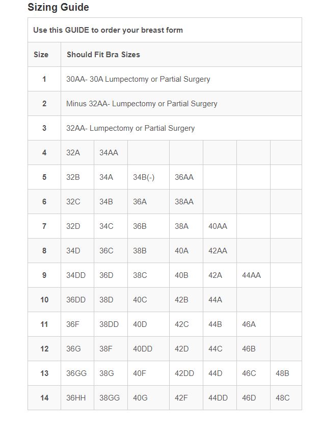
Task: Click the Should Fit Bra Sizes header
Action: click(103, 55)
